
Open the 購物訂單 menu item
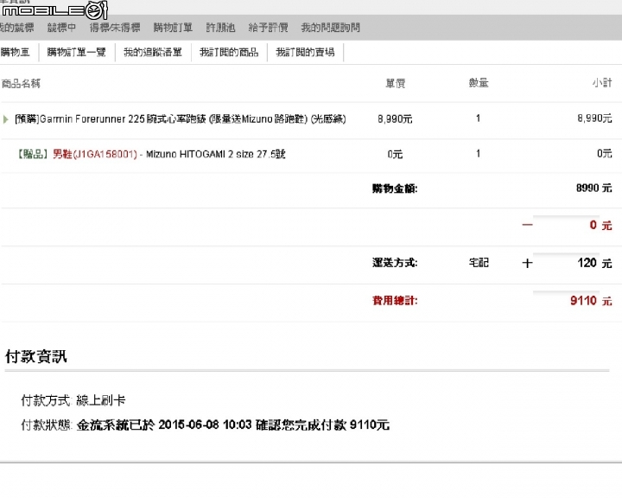pos(173,28)
